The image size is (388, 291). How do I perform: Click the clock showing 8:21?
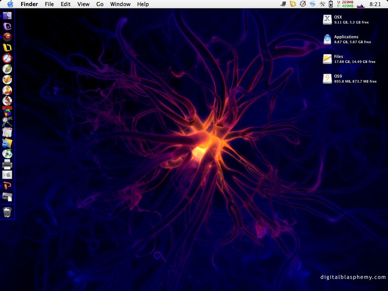click(375, 4)
